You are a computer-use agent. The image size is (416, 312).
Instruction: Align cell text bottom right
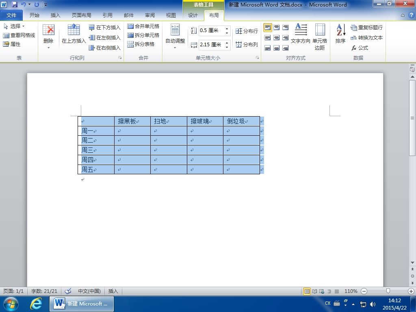click(x=285, y=48)
